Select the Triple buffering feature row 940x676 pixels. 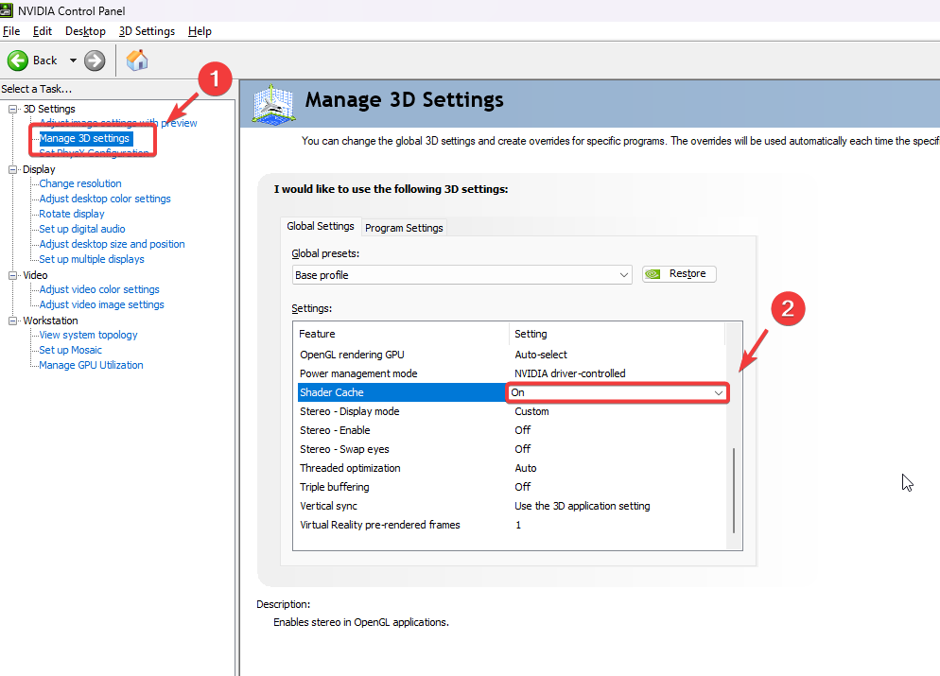[335, 487]
